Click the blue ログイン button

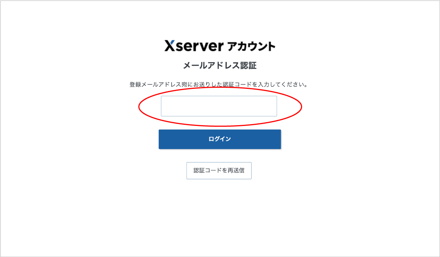coord(220,139)
